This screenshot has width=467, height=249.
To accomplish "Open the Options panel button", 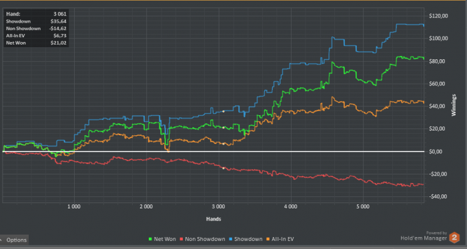I will [x=14, y=240].
